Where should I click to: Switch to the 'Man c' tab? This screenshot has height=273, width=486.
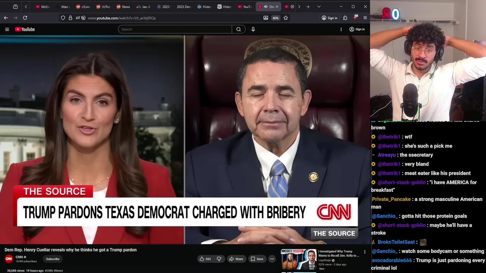click(64, 6)
